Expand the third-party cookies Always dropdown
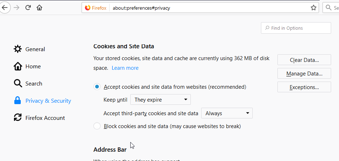339x161 pixels. [x=227, y=113]
